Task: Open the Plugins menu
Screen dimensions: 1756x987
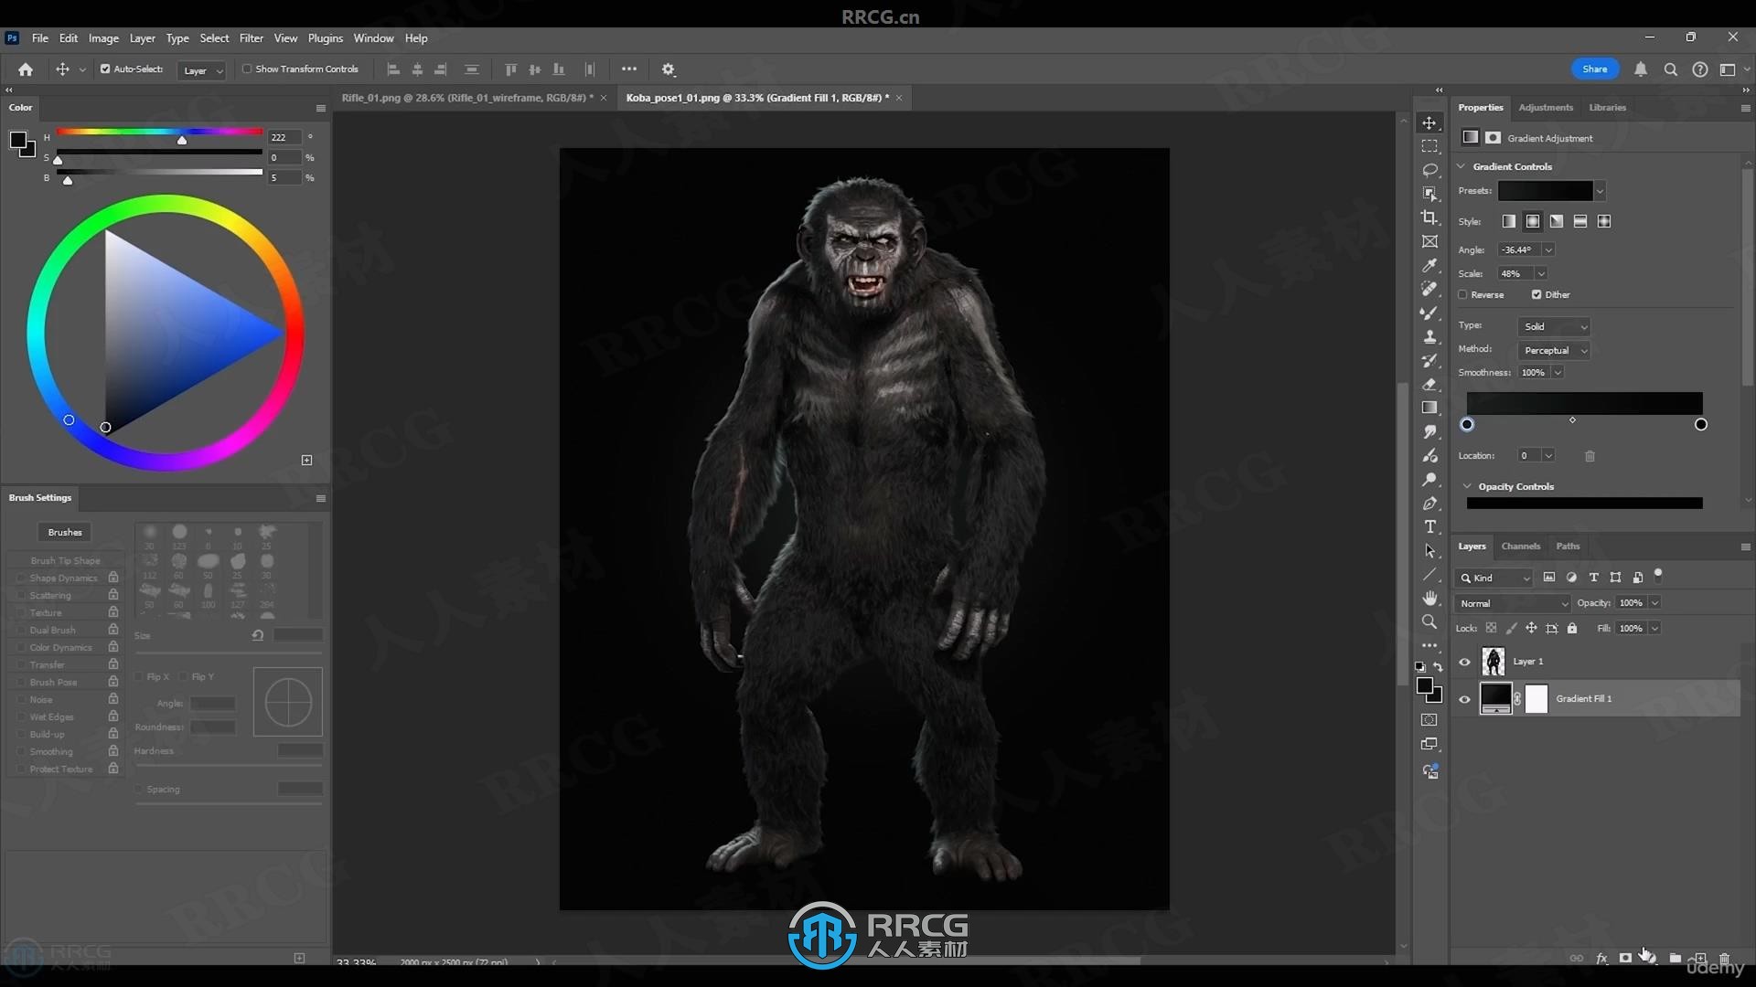Action: click(x=325, y=38)
